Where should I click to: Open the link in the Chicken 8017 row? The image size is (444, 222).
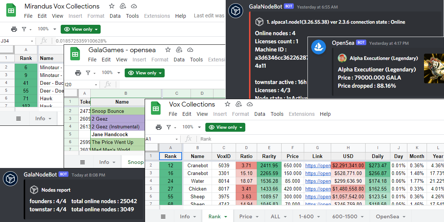point(318,189)
